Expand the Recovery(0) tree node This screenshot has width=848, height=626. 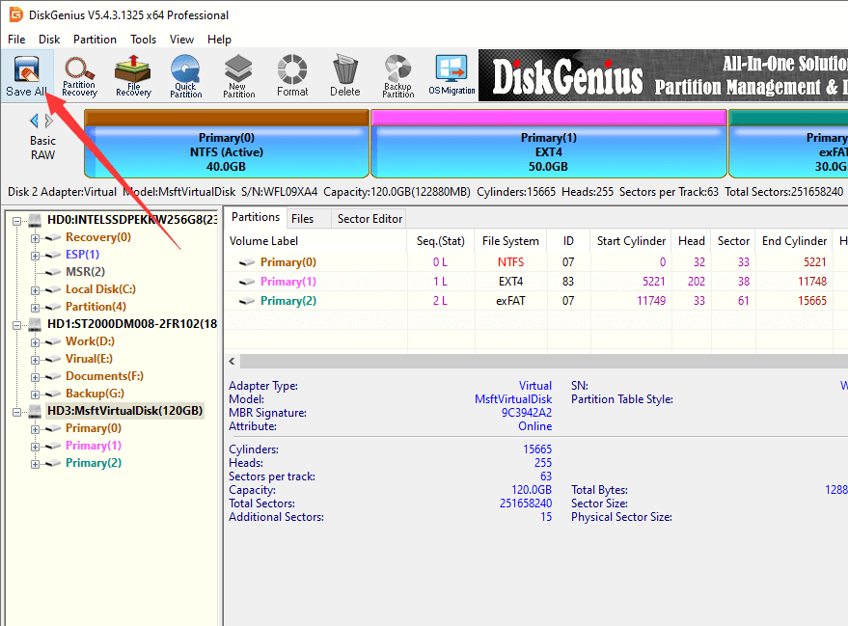pyautogui.click(x=36, y=237)
